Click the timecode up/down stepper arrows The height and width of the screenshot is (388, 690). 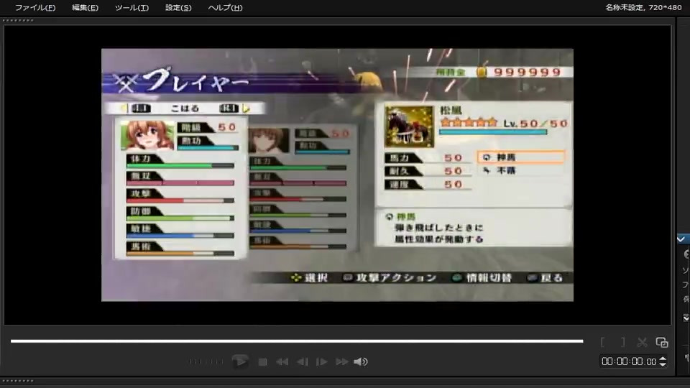(663, 361)
